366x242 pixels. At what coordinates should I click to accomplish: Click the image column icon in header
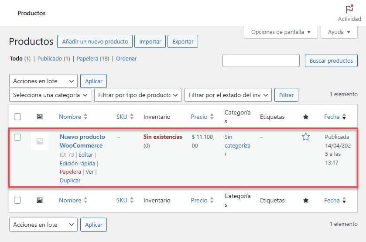pos(40,117)
